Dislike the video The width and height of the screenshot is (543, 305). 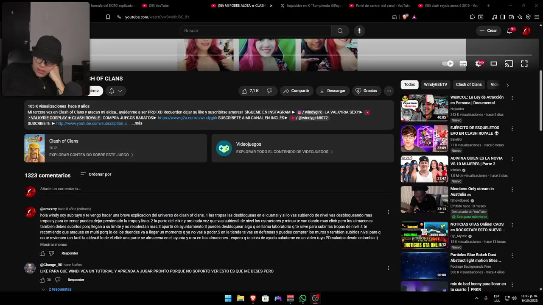click(x=269, y=91)
